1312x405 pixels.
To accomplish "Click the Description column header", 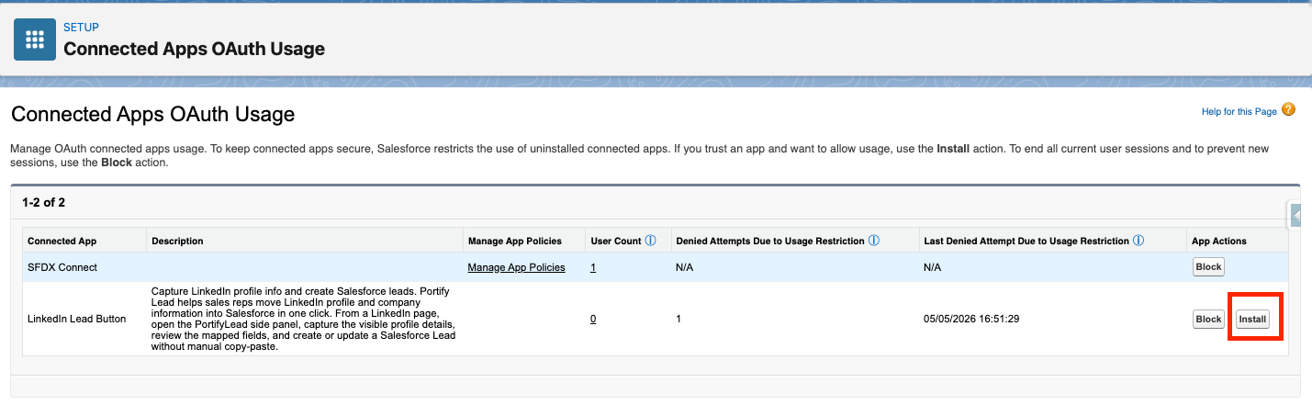I will 177,241.
